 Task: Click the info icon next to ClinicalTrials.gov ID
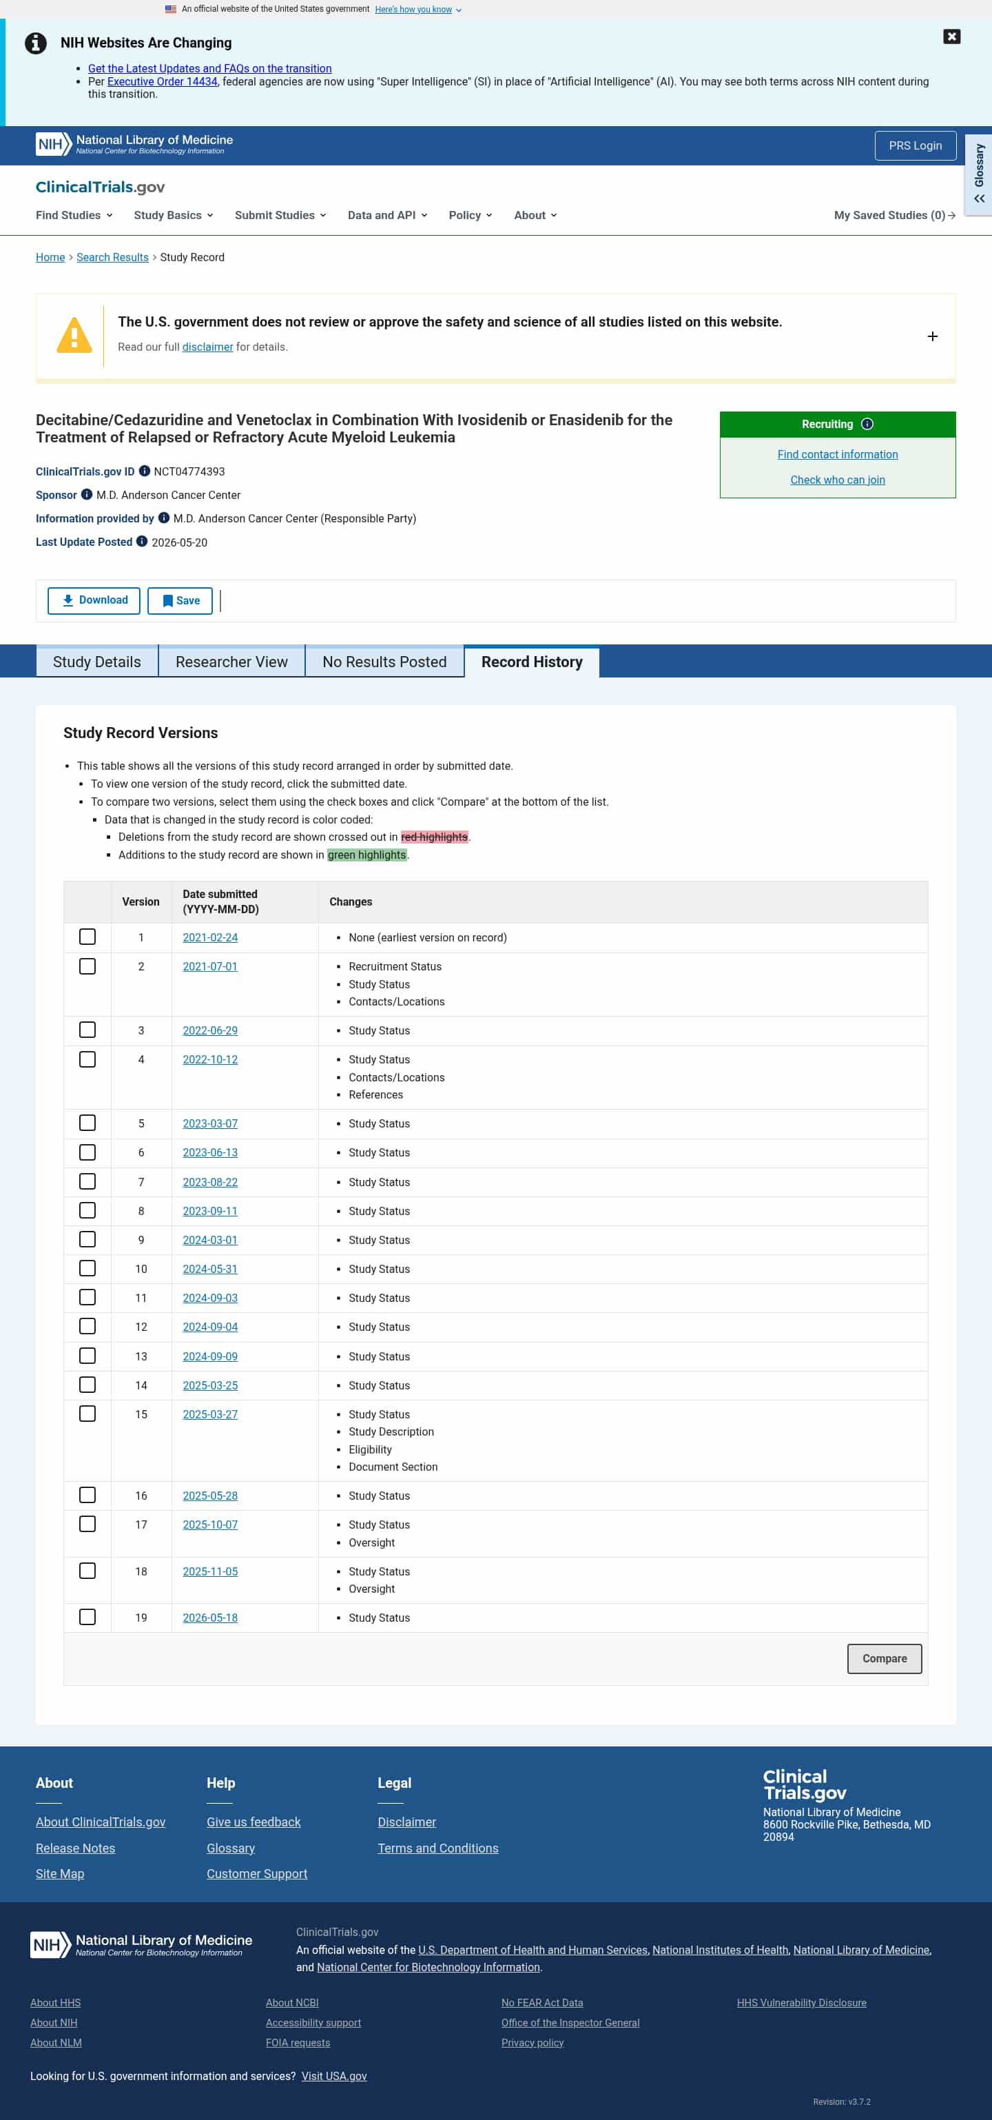[145, 471]
